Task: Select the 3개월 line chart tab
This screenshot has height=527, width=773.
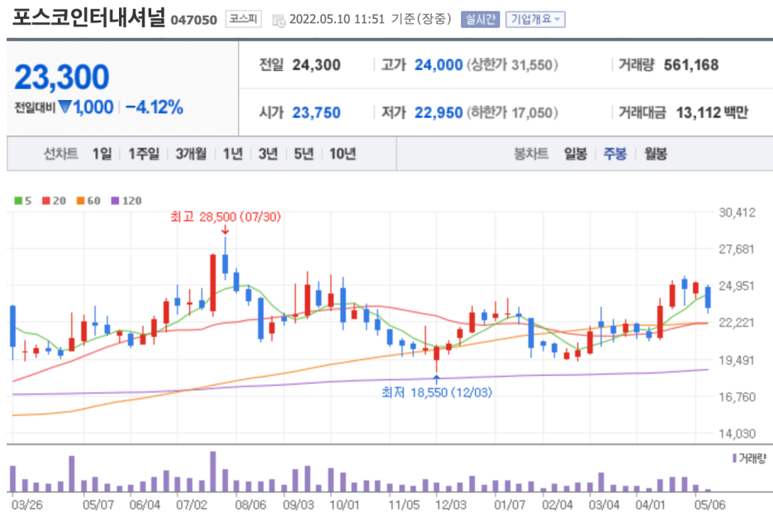Action: [191, 154]
